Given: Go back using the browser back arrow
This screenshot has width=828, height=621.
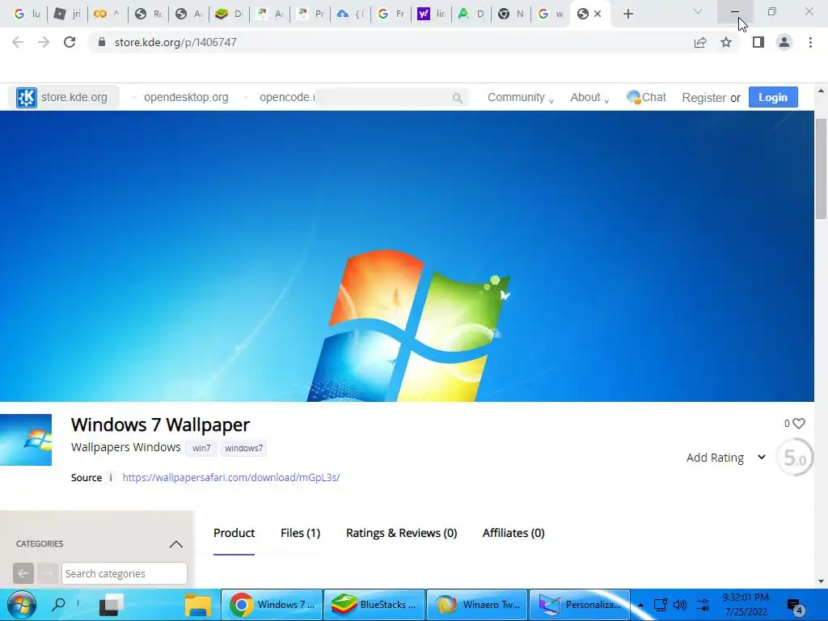Looking at the screenshot, I should (18, 42).
